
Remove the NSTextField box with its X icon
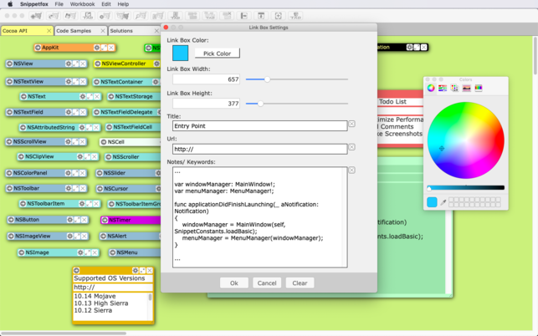pyautogui.click(x=83, y=112)
